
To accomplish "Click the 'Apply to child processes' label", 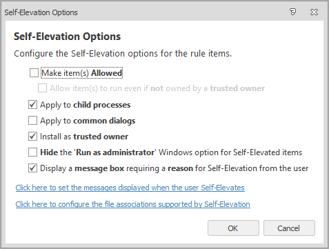I will pyautogui.click(x=86, y=105).
